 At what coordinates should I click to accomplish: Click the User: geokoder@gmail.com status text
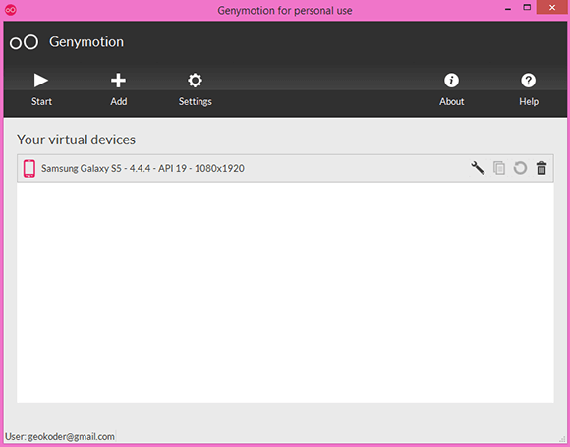[60, 437]
